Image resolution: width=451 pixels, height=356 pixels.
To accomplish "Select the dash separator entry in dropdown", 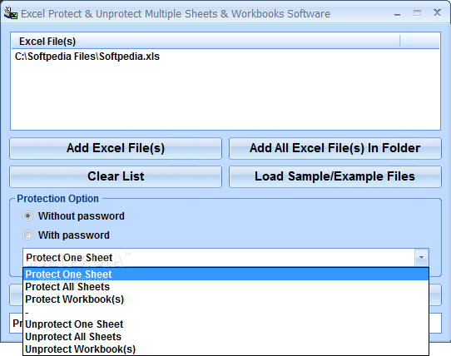I will pos(226,312).
